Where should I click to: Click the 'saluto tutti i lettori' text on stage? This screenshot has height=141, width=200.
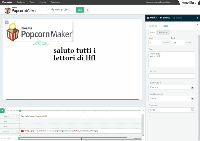[74, 54]
